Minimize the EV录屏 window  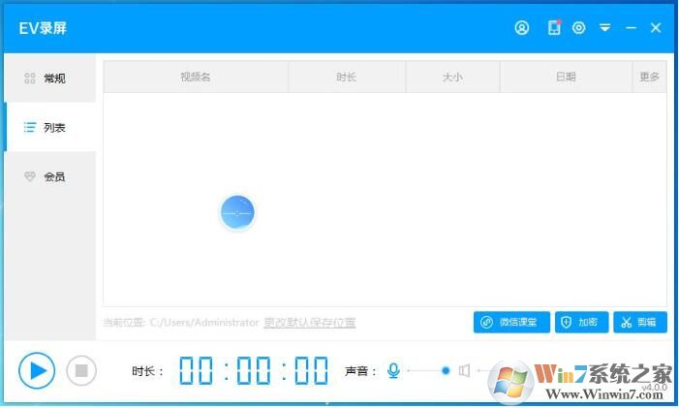pos(631,28)
